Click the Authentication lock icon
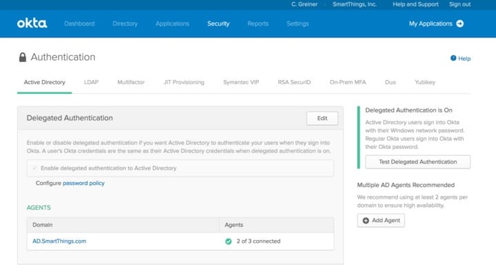Screen dimensions: 496x278 [23, 57]
